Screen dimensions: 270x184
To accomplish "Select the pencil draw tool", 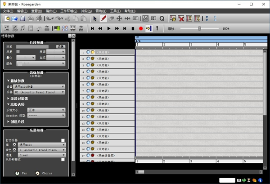I will coord(103,18).
